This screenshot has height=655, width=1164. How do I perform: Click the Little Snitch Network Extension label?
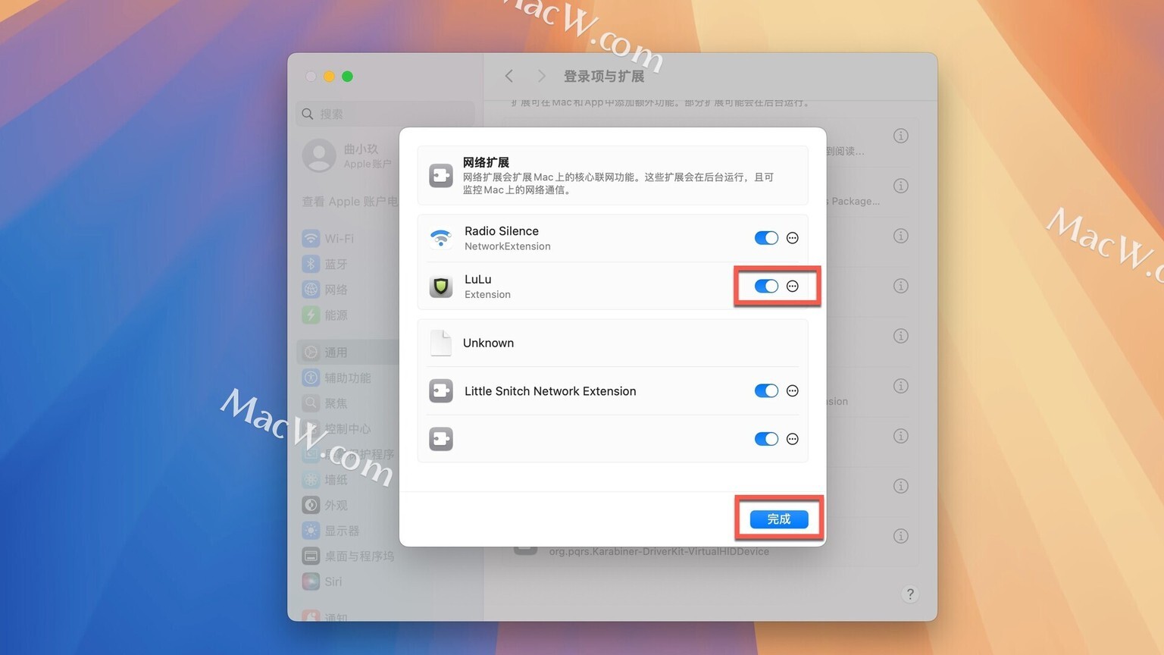pyautogui.click(x=550, y=391)
